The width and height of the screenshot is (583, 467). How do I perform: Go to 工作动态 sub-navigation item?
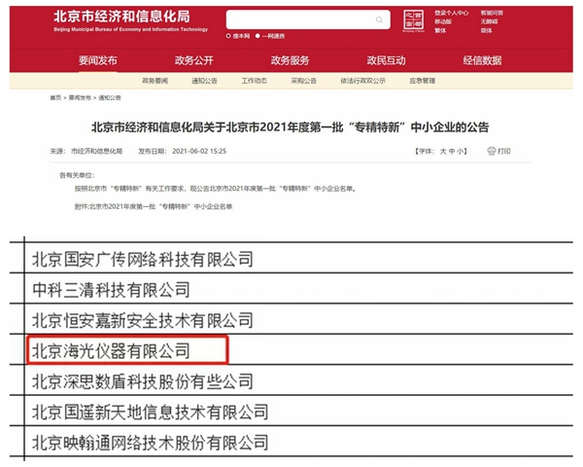click(254, 81)
